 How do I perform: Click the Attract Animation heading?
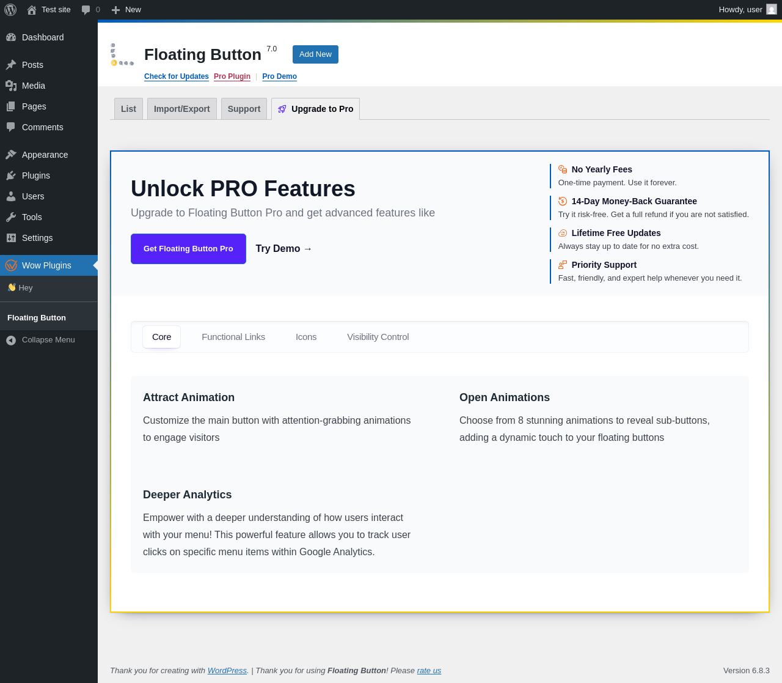[x=189, y=397]
